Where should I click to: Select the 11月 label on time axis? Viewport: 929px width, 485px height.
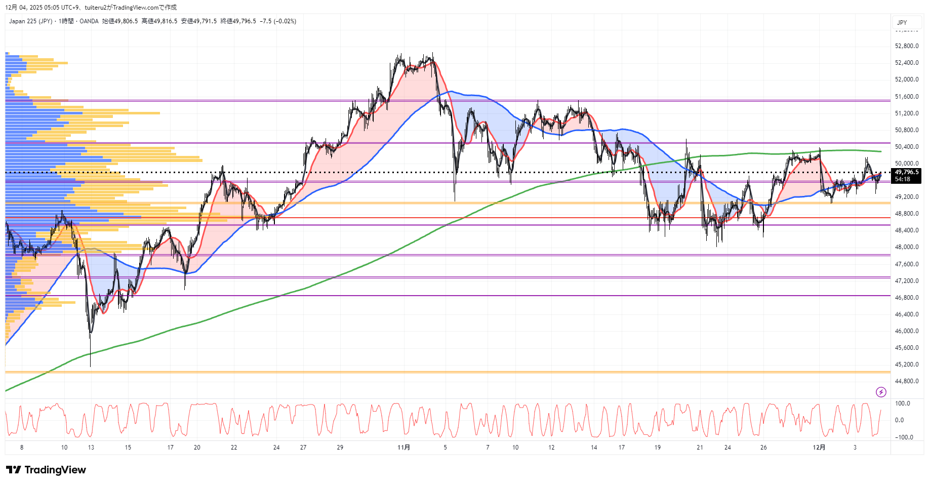pyautogui.click(x=403, y=448)
